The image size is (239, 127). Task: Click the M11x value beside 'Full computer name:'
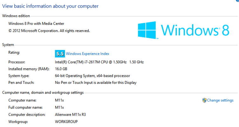click(x=59, y=107)
